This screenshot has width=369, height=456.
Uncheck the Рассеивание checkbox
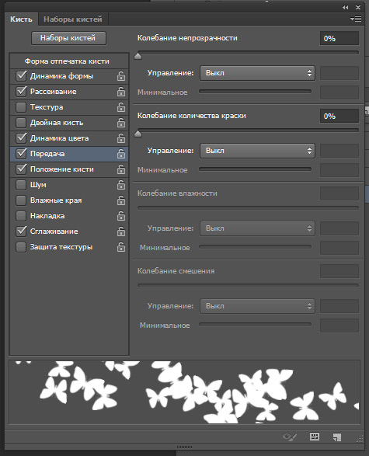[21, 92]
